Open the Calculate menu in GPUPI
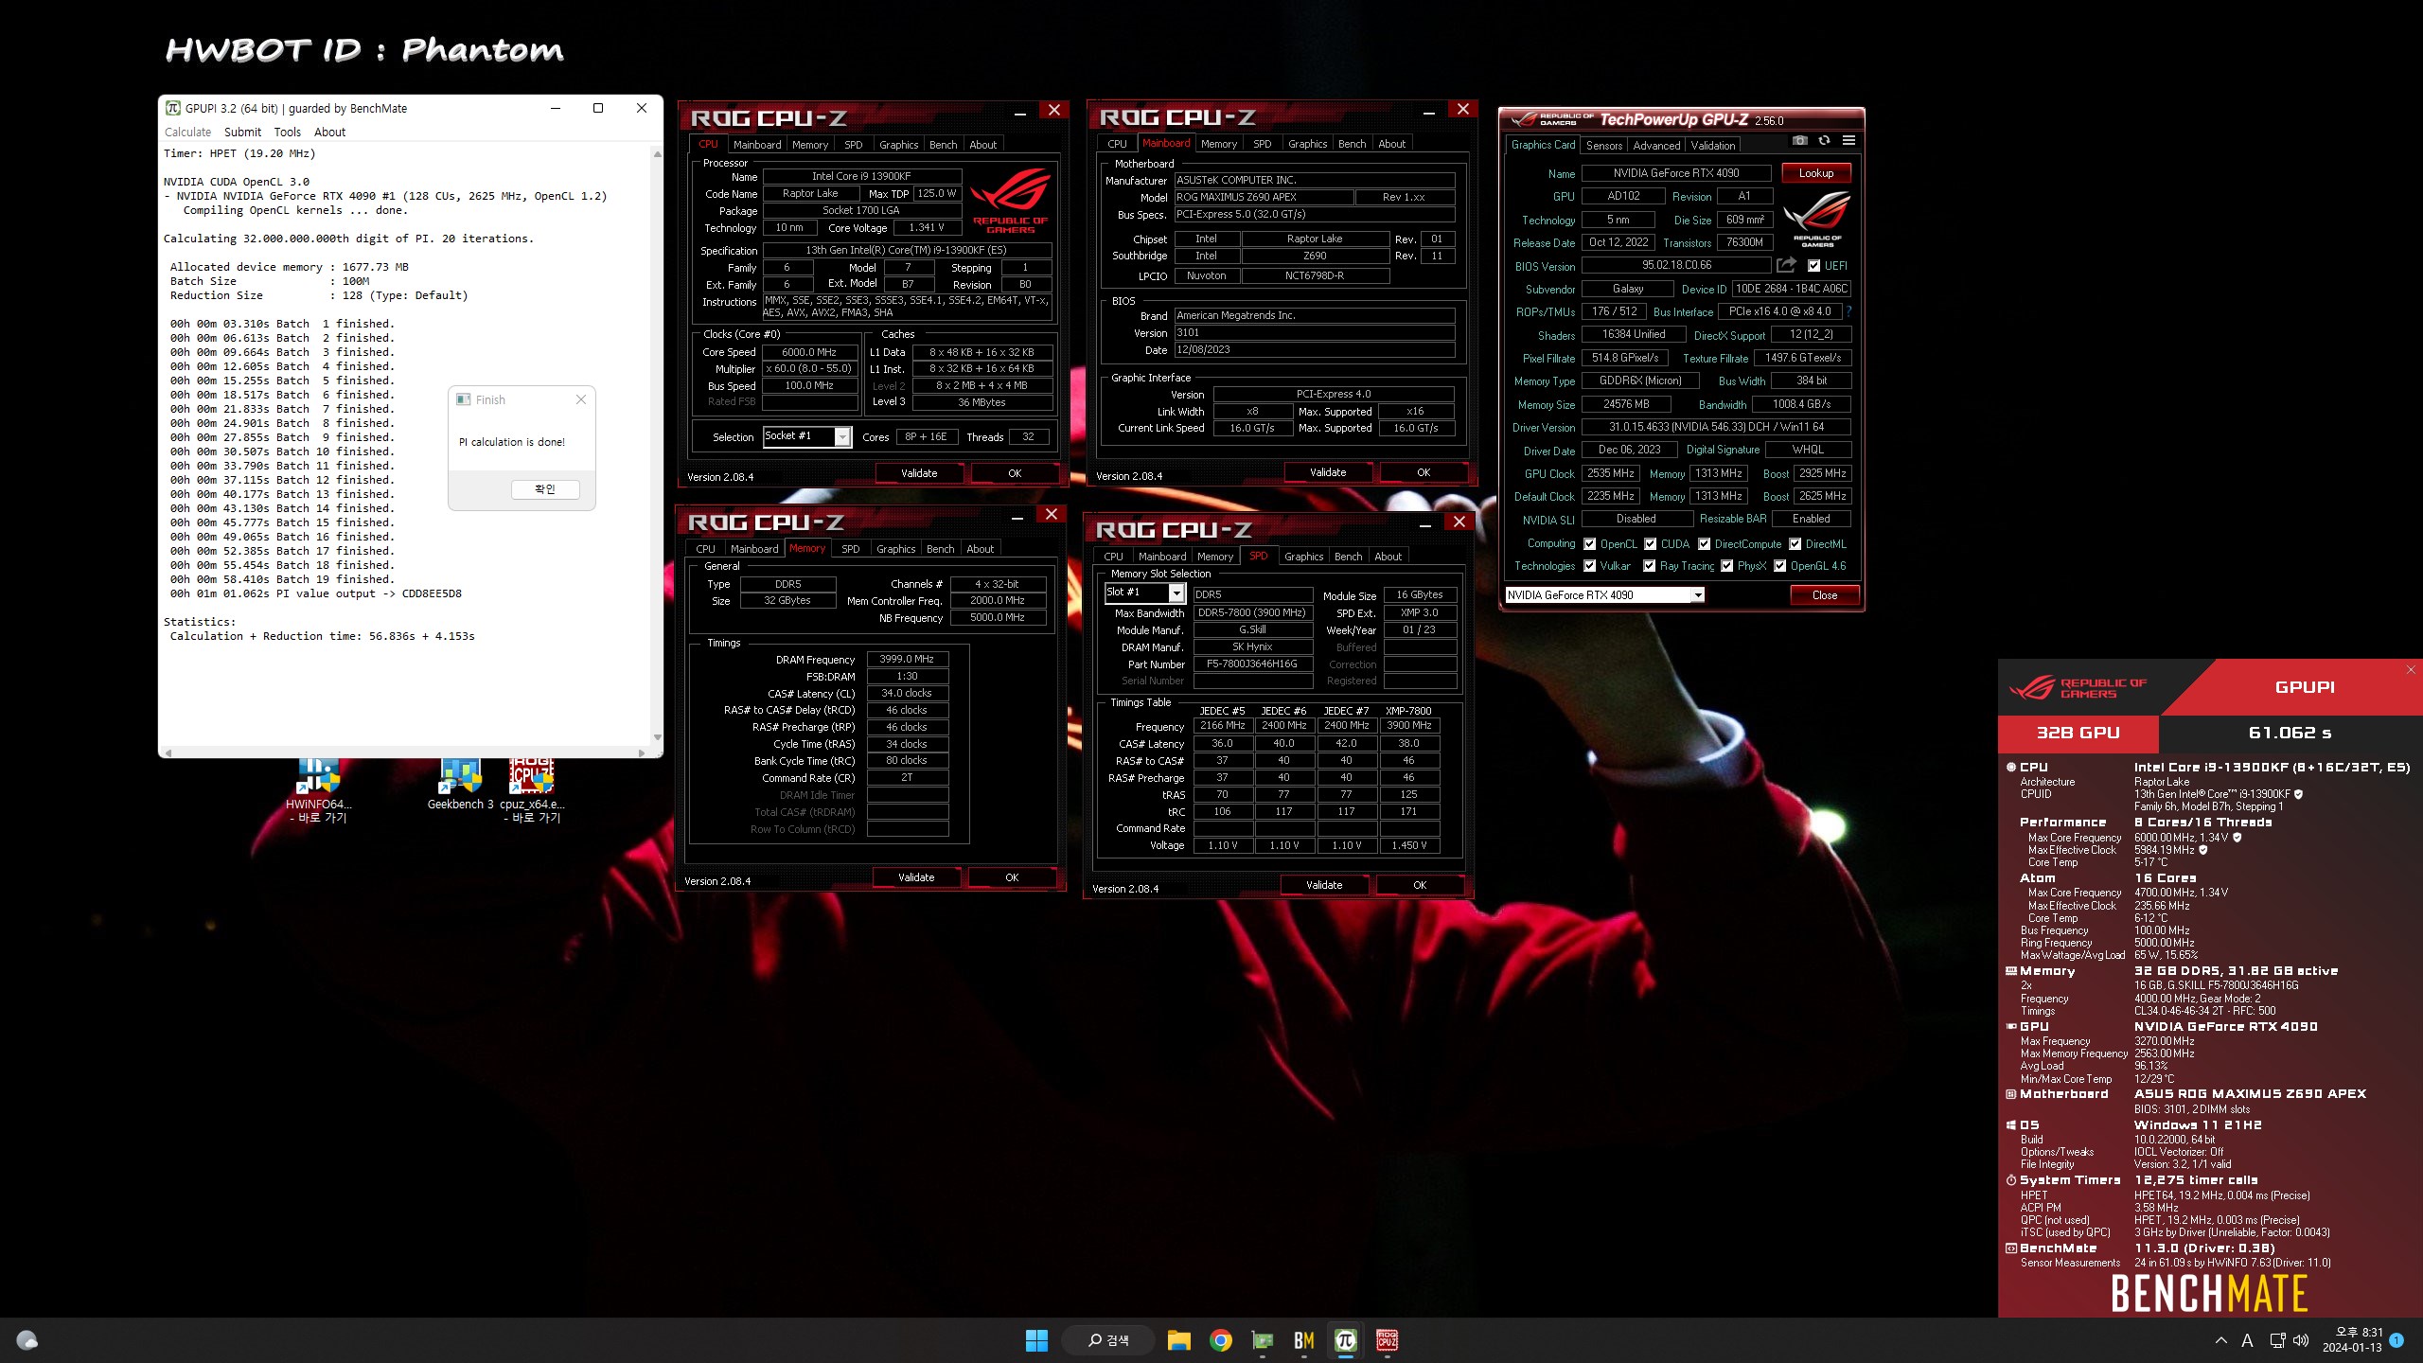 (188, 133)
